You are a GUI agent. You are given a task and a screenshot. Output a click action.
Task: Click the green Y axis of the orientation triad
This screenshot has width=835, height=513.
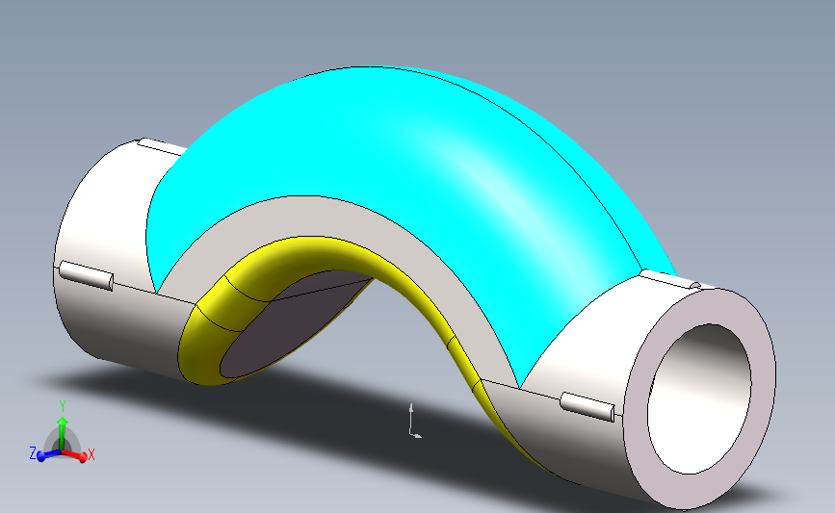point(63,432)
